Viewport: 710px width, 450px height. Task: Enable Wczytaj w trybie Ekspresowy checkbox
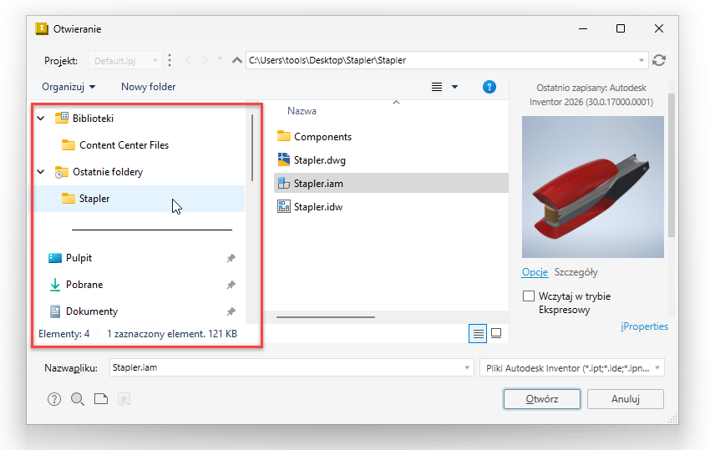point(529,296)
